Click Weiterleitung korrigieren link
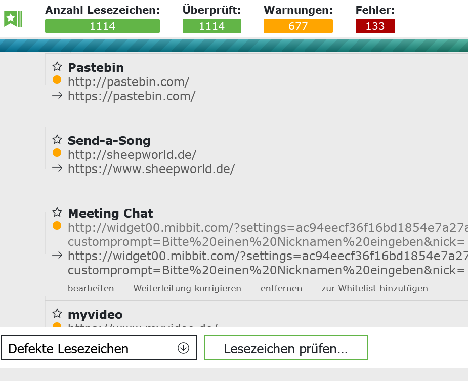This screenshot has width=468, height=381. coord(187,288)
